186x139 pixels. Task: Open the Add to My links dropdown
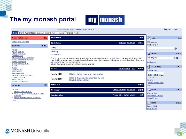coord(174,58)
